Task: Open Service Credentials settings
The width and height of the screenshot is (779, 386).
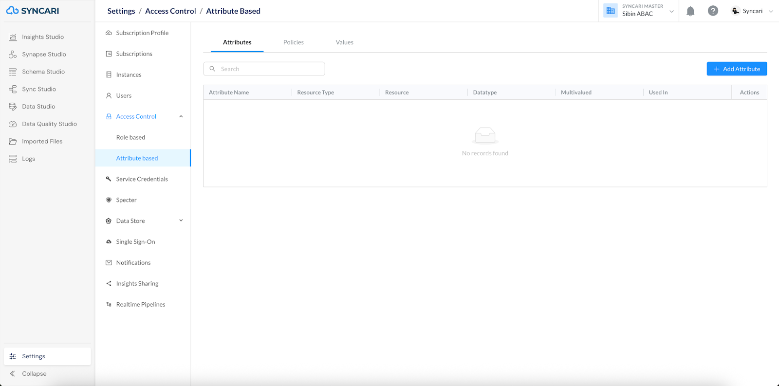Action: click(x=143, y=179)
